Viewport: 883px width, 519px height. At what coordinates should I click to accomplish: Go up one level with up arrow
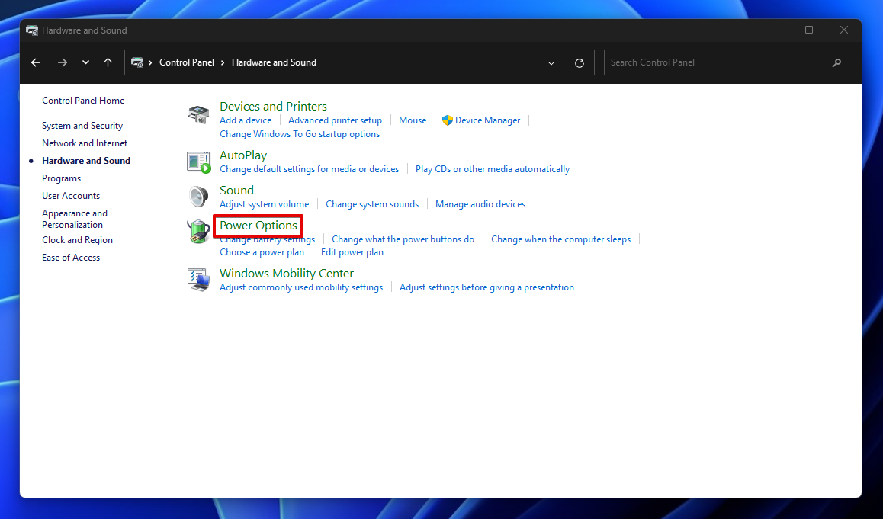tap(108, 62)
